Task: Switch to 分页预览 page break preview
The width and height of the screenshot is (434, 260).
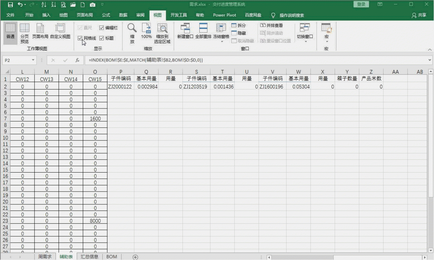Action: [24, 33]
